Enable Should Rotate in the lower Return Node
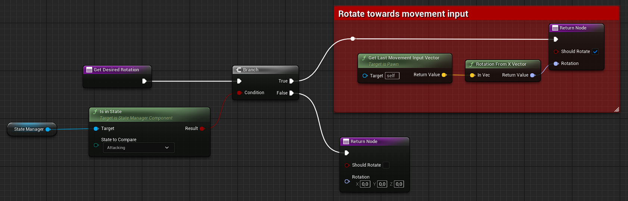The height and width of the screenshot is (201, 628). [x=386, y=165]
